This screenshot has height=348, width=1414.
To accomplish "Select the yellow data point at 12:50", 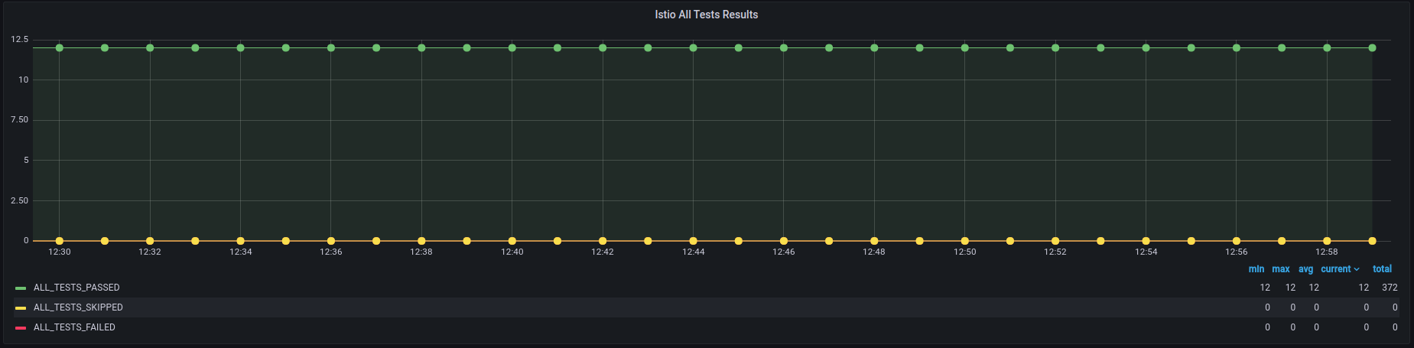I will point(965,241).
